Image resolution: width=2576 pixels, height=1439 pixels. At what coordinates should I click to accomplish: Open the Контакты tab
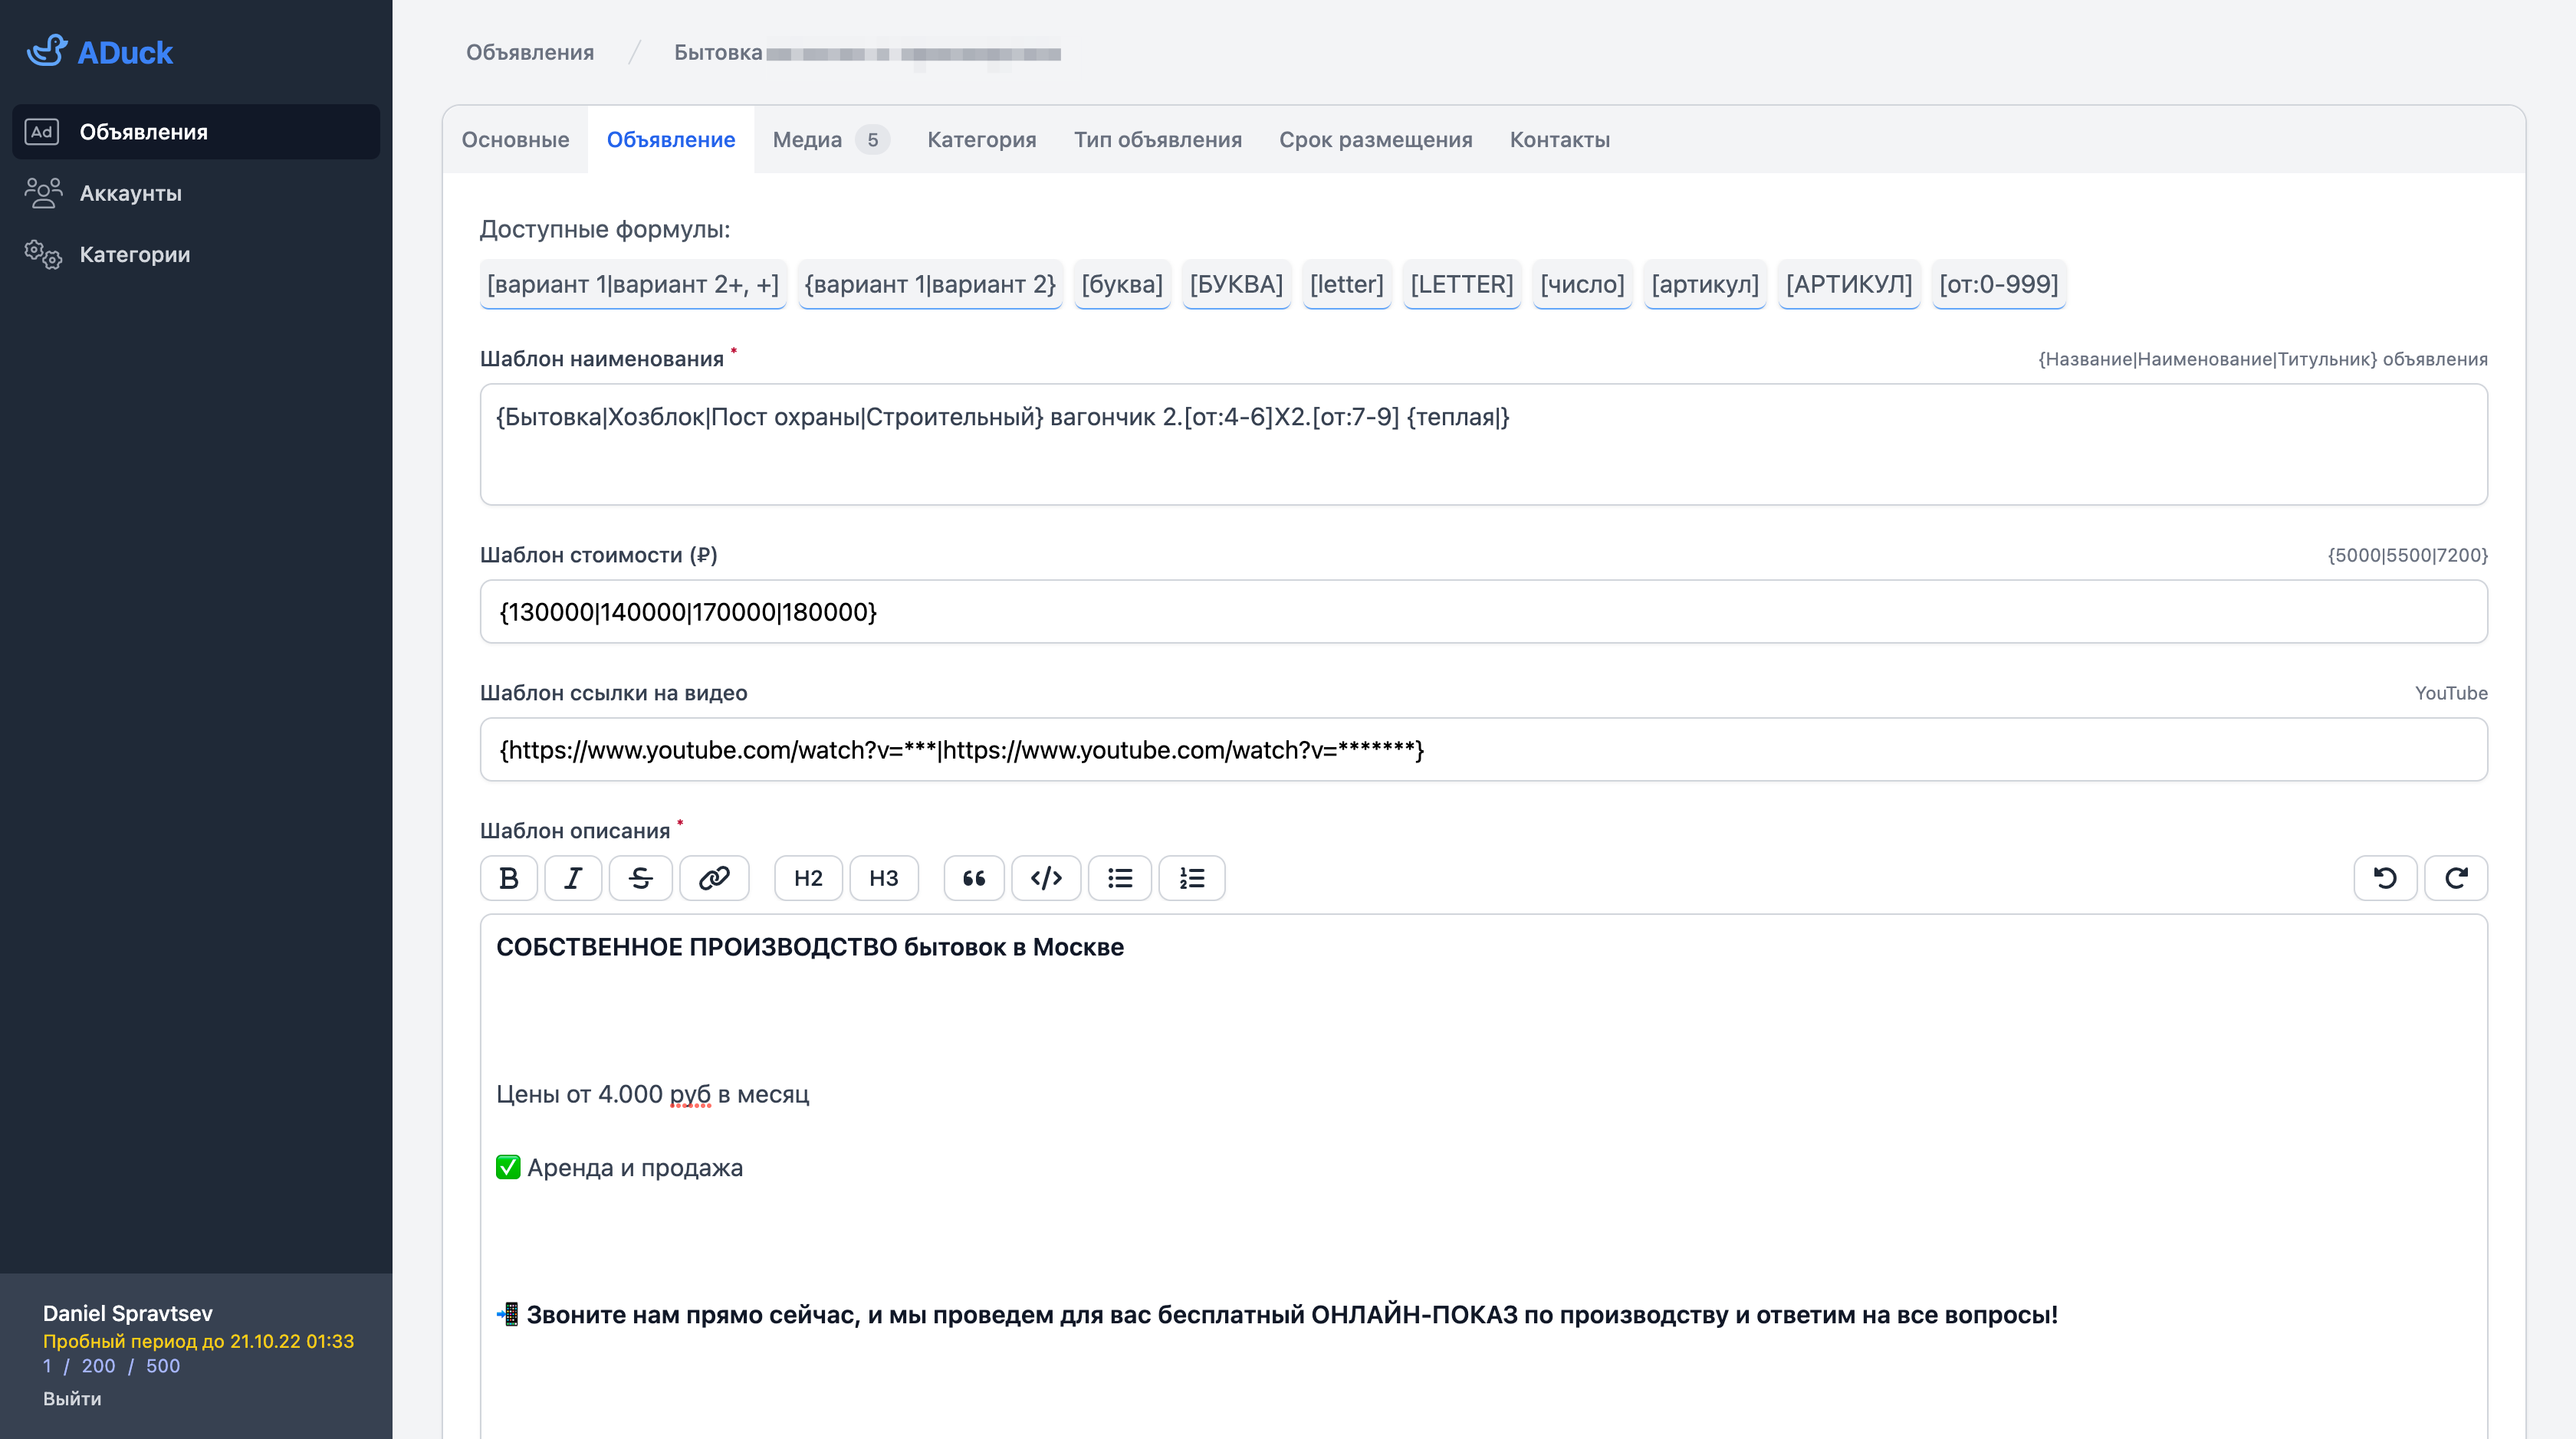pyautogui.click(x=1559, y=140)
